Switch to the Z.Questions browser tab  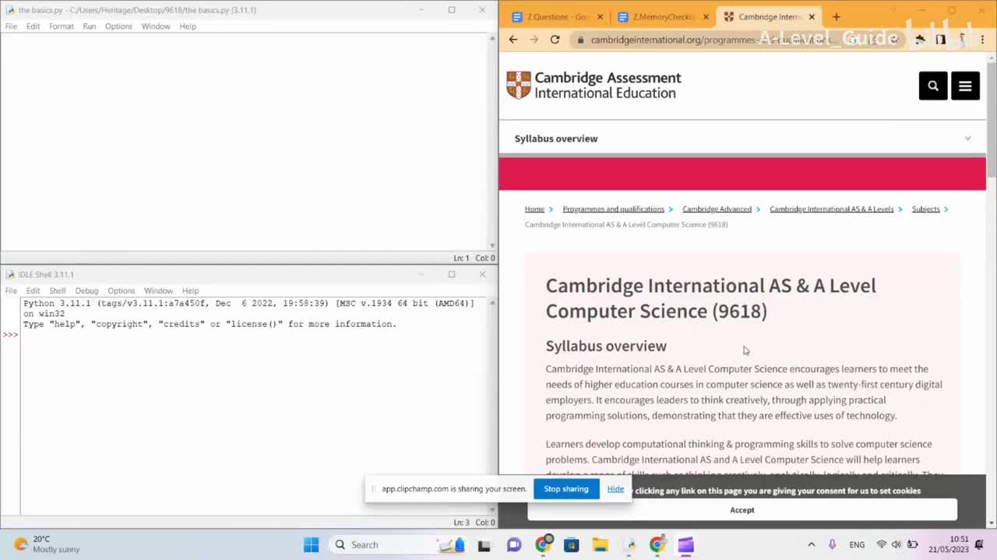tap(556, 16)
